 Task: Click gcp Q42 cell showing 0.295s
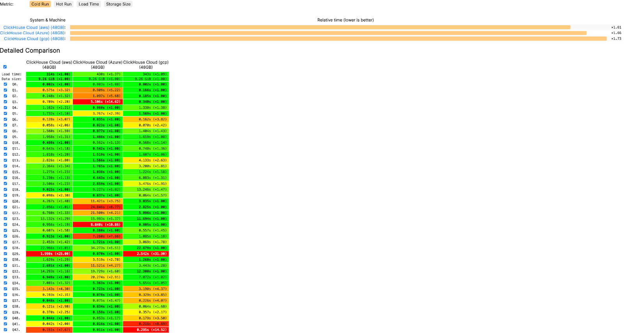(146, 329)
